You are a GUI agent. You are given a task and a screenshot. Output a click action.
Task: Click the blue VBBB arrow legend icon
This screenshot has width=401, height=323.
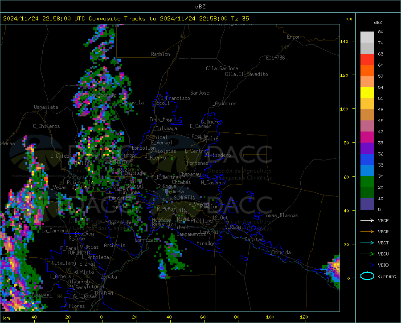[367, 265]
